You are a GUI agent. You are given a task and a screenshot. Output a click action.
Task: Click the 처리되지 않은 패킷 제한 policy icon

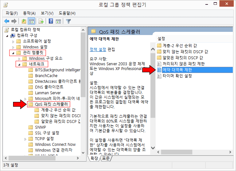click(x=159, y=64)
